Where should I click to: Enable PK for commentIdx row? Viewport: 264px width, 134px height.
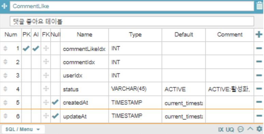(26, 62)
